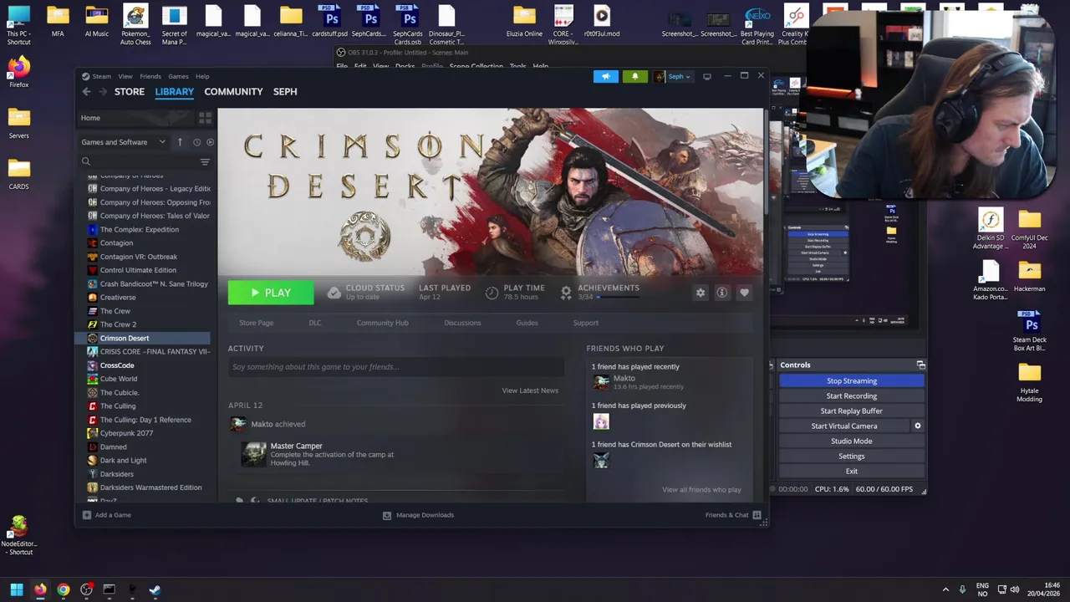Open Friends & Chat grid icon
Image resolution: width=1070 pixels, height=602 pixels.
[757, 515]
